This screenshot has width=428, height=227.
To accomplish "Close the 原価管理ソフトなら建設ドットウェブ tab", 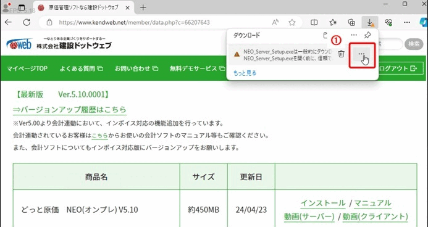I will [x=127, y=8].
